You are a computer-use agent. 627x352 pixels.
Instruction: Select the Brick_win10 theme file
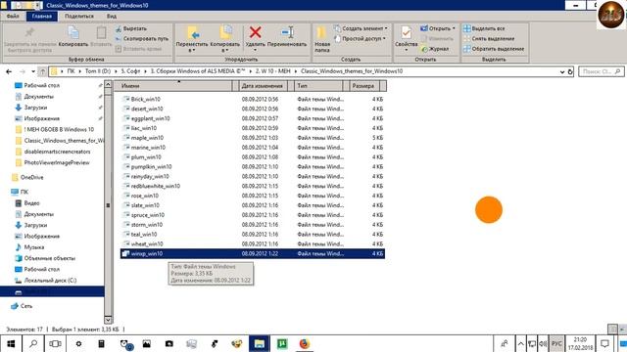(x=253, y=99)
